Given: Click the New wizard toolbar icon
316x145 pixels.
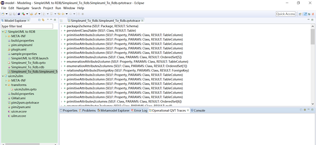Looking at the screenshot, I should [3, 14].
